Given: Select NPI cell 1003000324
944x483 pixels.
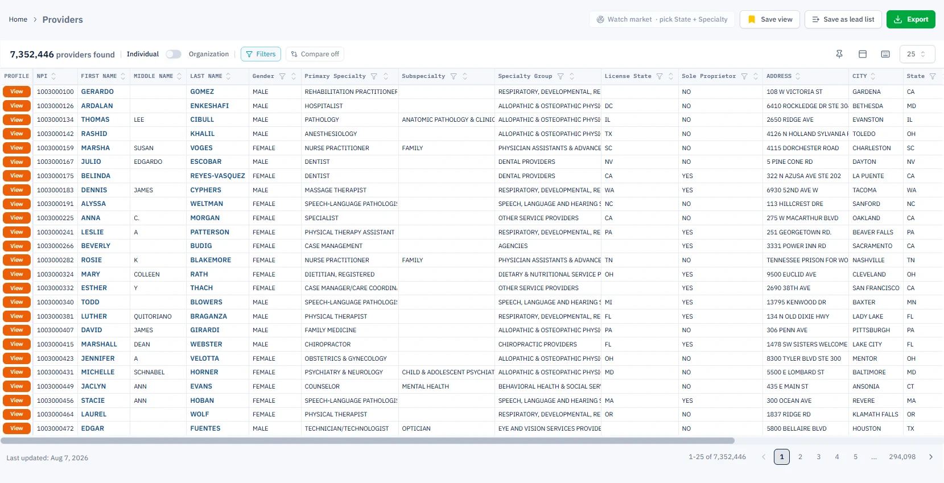Looking at the screenshot, I should (55, 274).
